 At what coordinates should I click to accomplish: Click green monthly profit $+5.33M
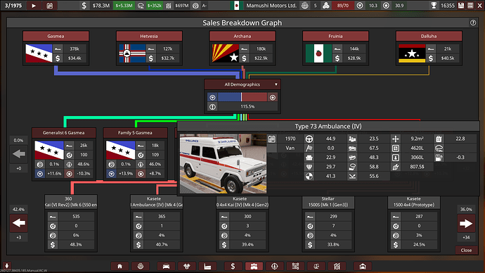[x=124, y=6]
